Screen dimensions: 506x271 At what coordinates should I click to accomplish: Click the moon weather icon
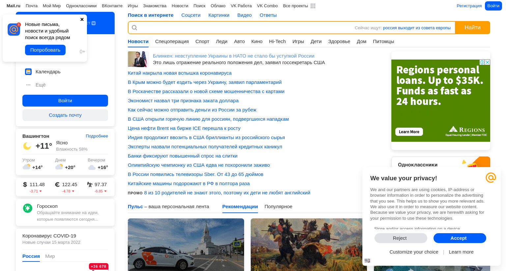(27, 146)
